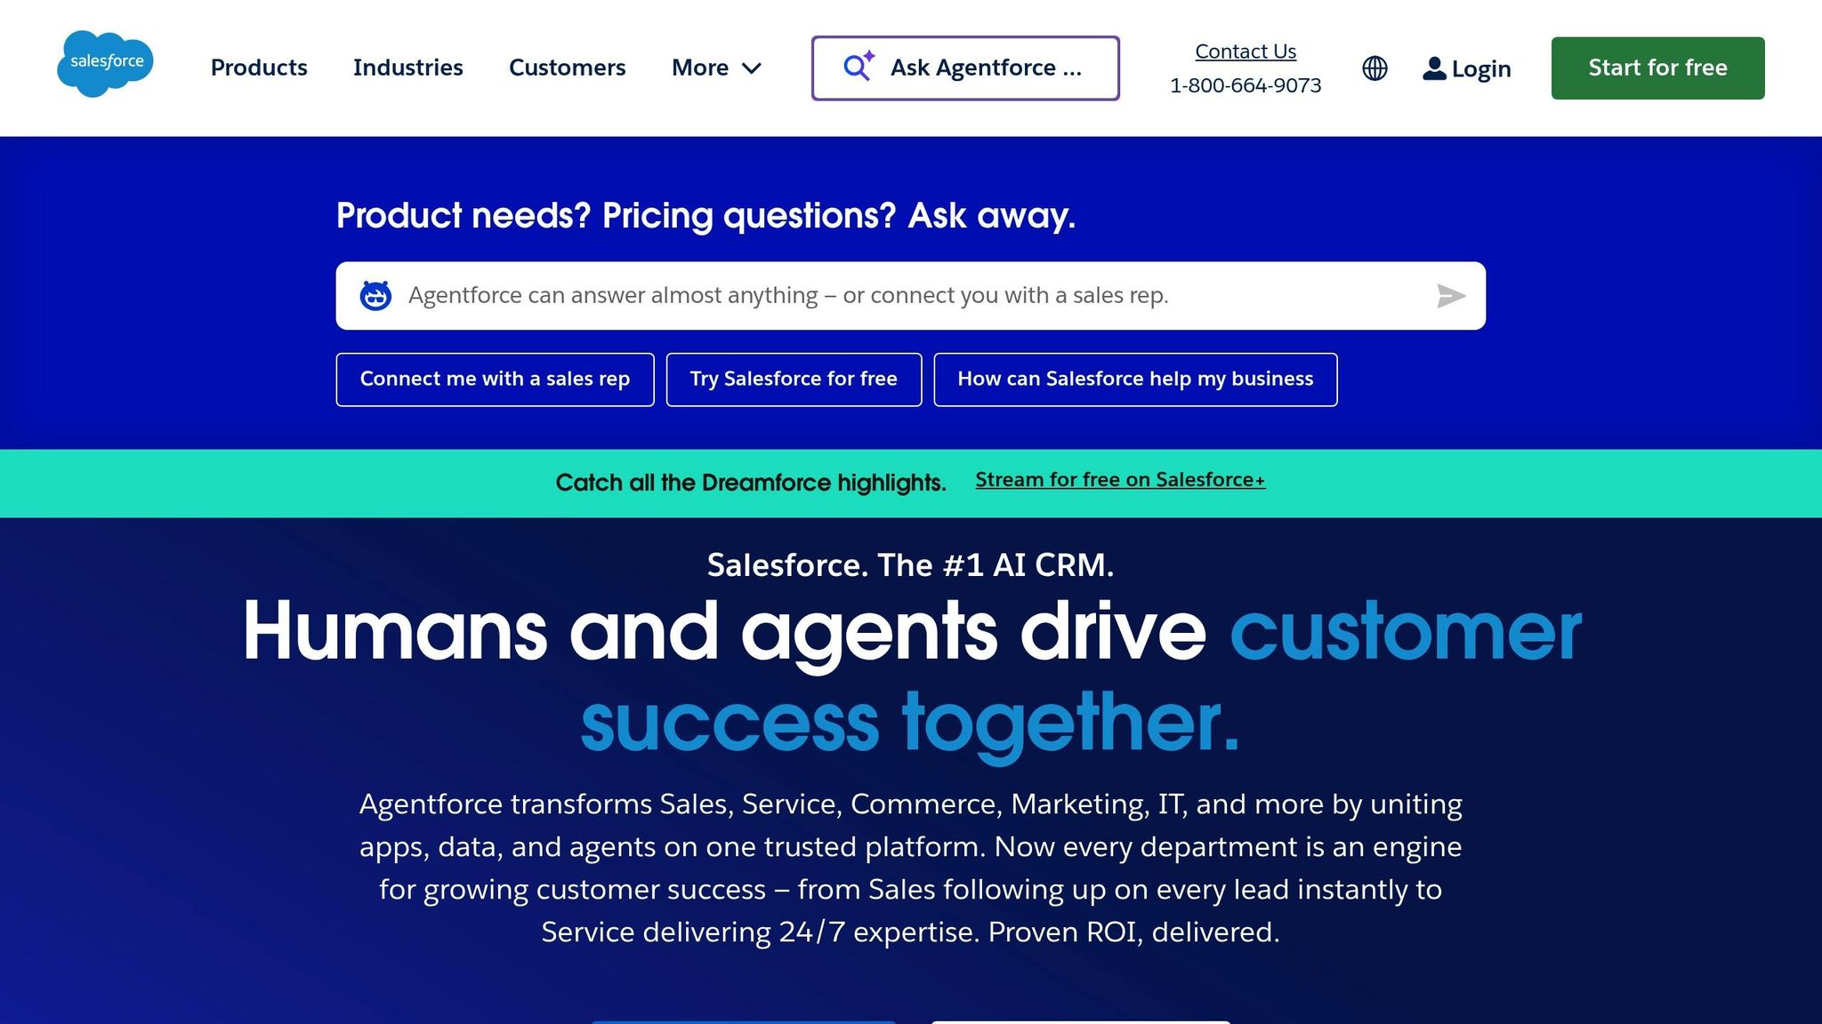Click the Dreamforce highlights banner
The image size is (1822, 1024).
pos(750,482)
